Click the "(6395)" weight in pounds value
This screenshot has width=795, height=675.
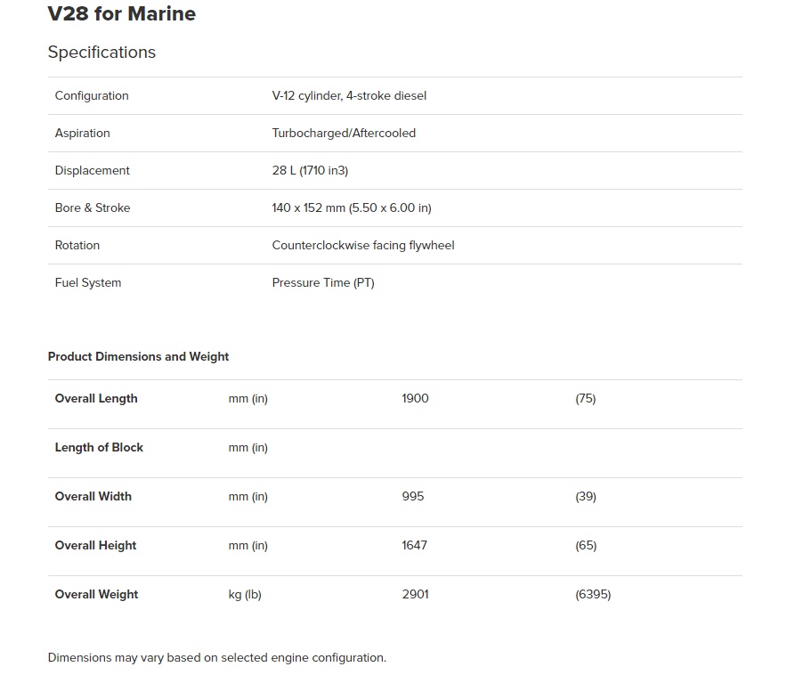click(593, 595)
